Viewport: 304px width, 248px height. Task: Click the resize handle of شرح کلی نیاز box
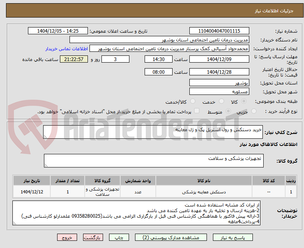[x=45, y=137]
